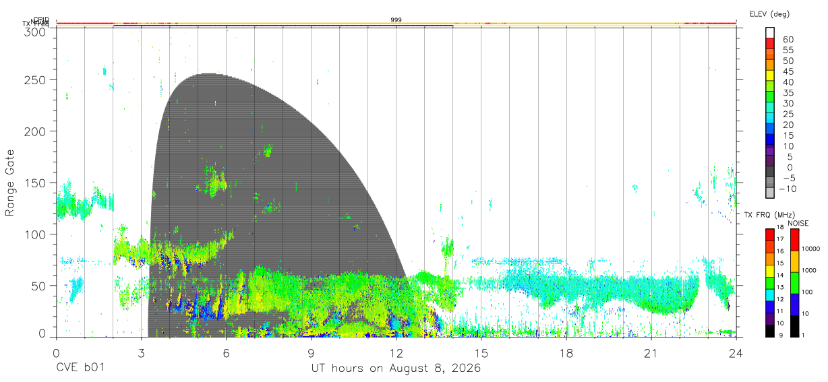Click the red swatch in the ELEV colorbar

pyautogui.click(x=770, y=43)
